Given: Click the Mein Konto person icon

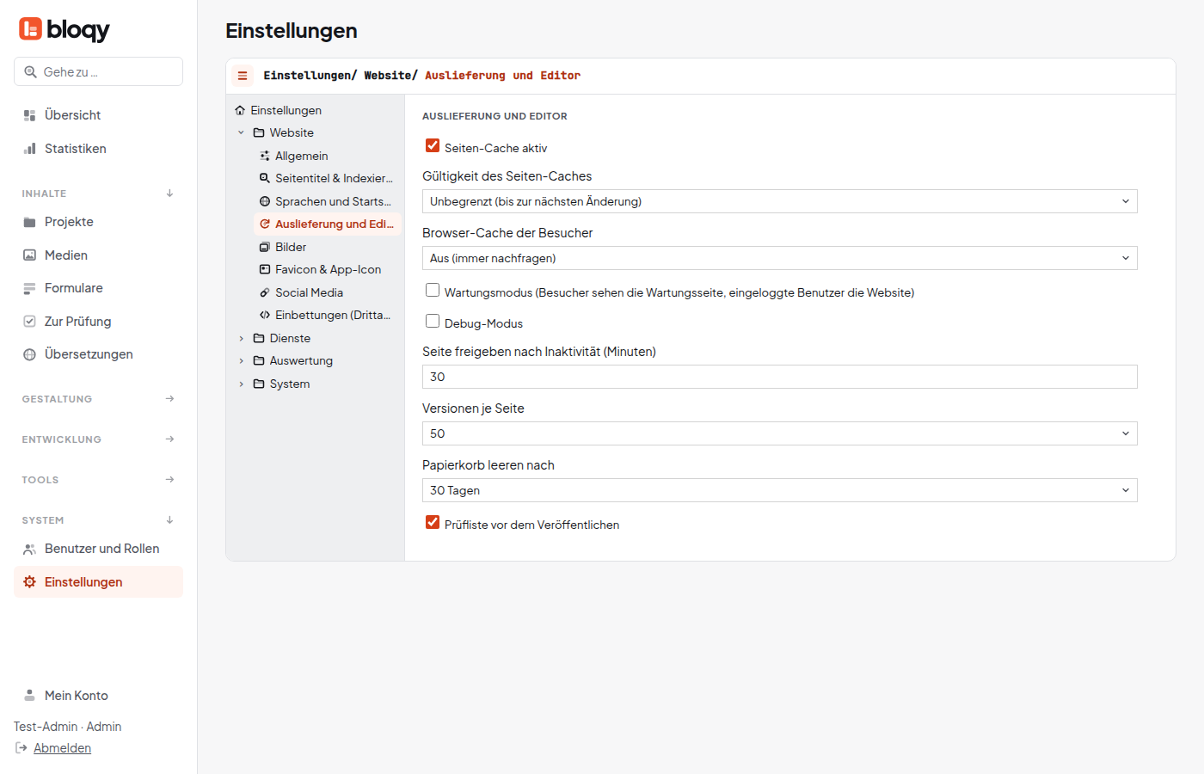Looking at the screenshot, I should pyautogui.click(x=29, y=696).
